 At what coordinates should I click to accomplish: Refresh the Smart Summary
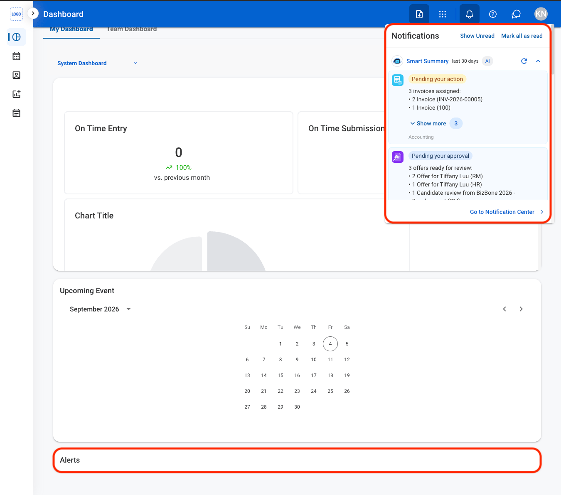pos(524,61)
